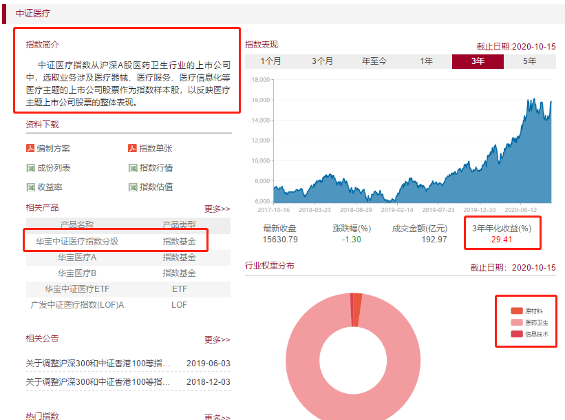Click the 资料下载 heading
Image resolution: width=565 pixels, height=420 pixels.
42,125
